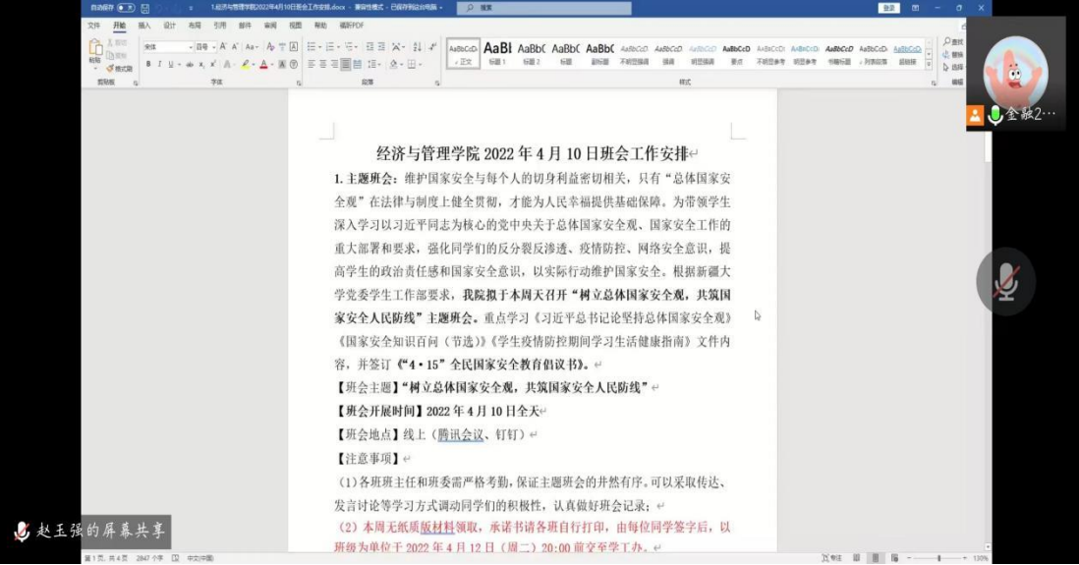Image resolution: width=1079 pixels, height=565 pixels.
Task: Click the Decrease Indent icon
Action: coord(369,47)
